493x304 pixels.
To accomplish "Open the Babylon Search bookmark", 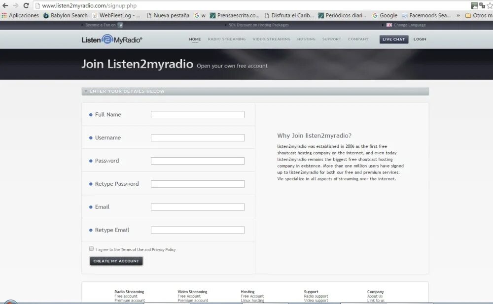I will [66, 15].
